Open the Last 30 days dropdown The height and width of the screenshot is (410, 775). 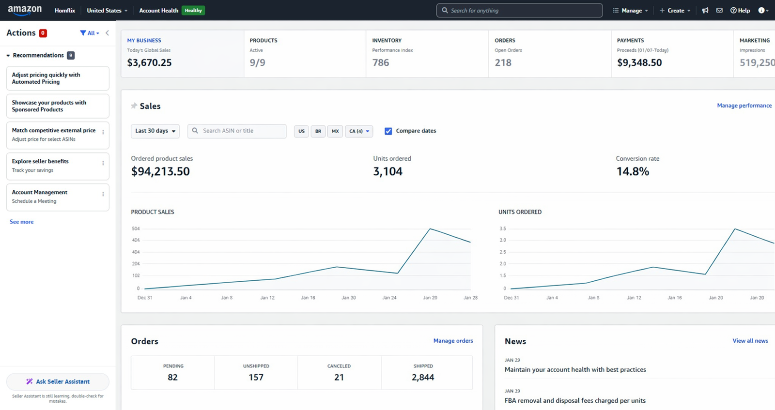(155, 131)
